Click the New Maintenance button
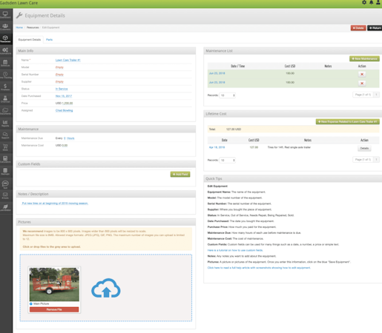 (x=364, y=58)
